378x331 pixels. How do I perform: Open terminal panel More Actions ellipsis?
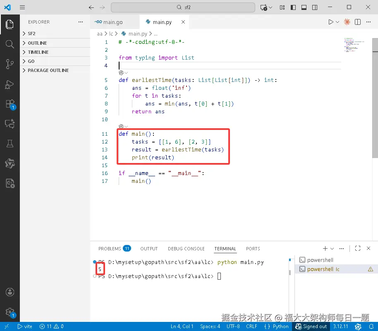(x=342, y=248)
